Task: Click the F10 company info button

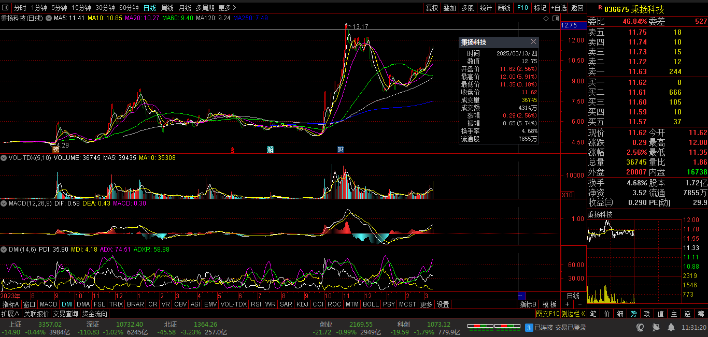Action: 522,8
